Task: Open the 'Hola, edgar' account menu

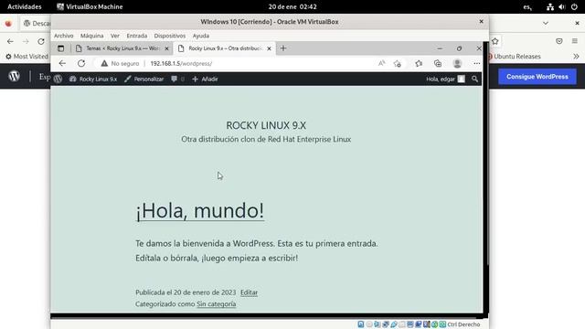Action: [445, 79]
